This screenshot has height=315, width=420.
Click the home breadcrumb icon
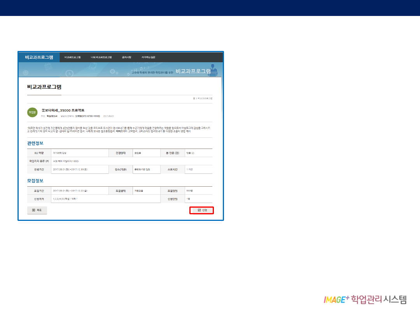click(x=194, y=99)
